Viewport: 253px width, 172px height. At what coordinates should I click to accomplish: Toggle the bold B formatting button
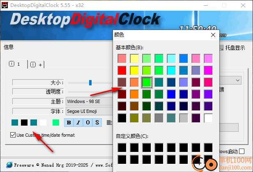pos(69,122)
